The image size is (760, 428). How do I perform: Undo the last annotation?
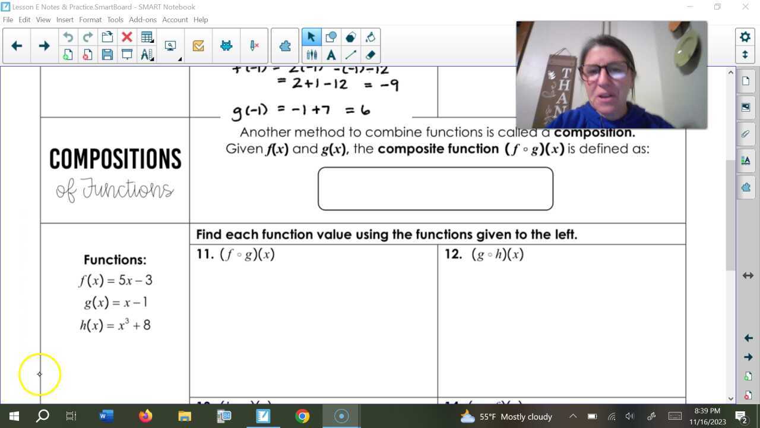point(68,36)
